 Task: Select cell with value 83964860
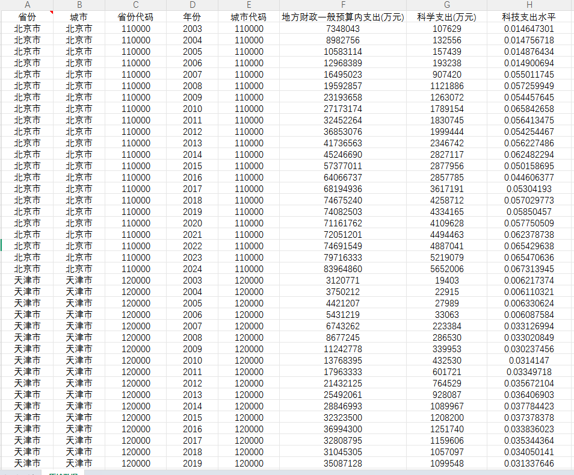(343, 269)
